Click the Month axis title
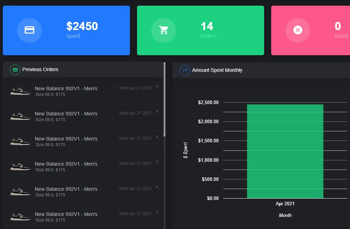350x229 pixels. (x=285, y=215)
